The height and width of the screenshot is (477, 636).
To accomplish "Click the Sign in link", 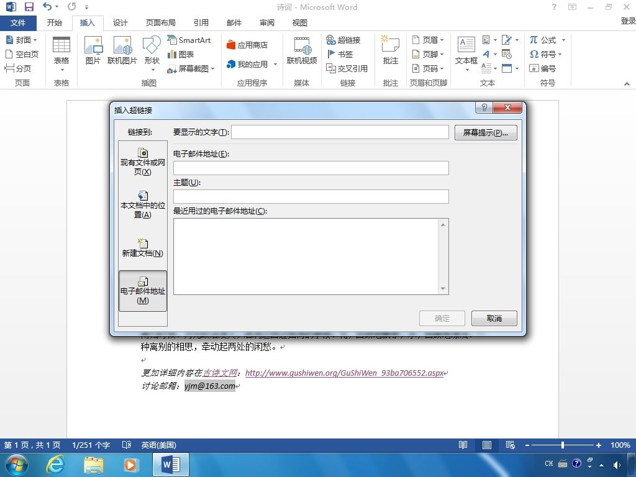I will [x=629, y=20].
